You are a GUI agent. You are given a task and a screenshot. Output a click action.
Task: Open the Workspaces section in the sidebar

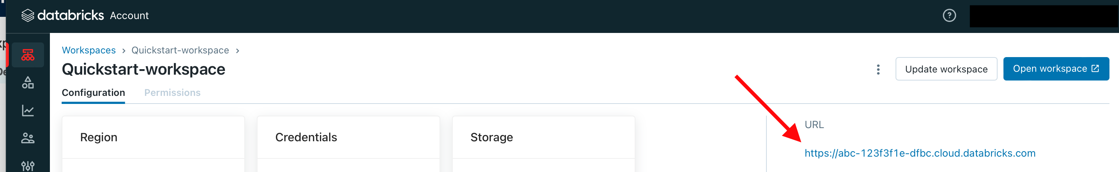[x=28, y=55]
